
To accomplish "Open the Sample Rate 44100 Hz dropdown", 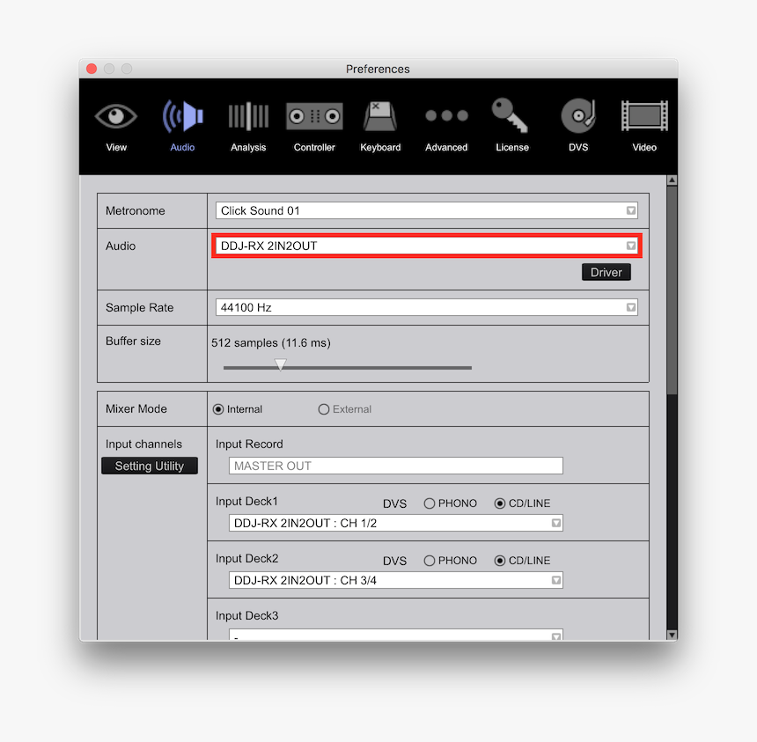I will pyautogui.click(x=426, y=307).
